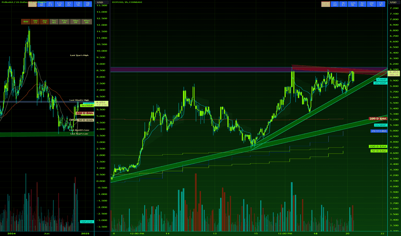Click the Last Year's High label
Screen dimensions: 401x236
(79, 55)
